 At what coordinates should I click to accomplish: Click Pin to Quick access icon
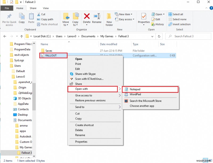[x=9, y=16]
